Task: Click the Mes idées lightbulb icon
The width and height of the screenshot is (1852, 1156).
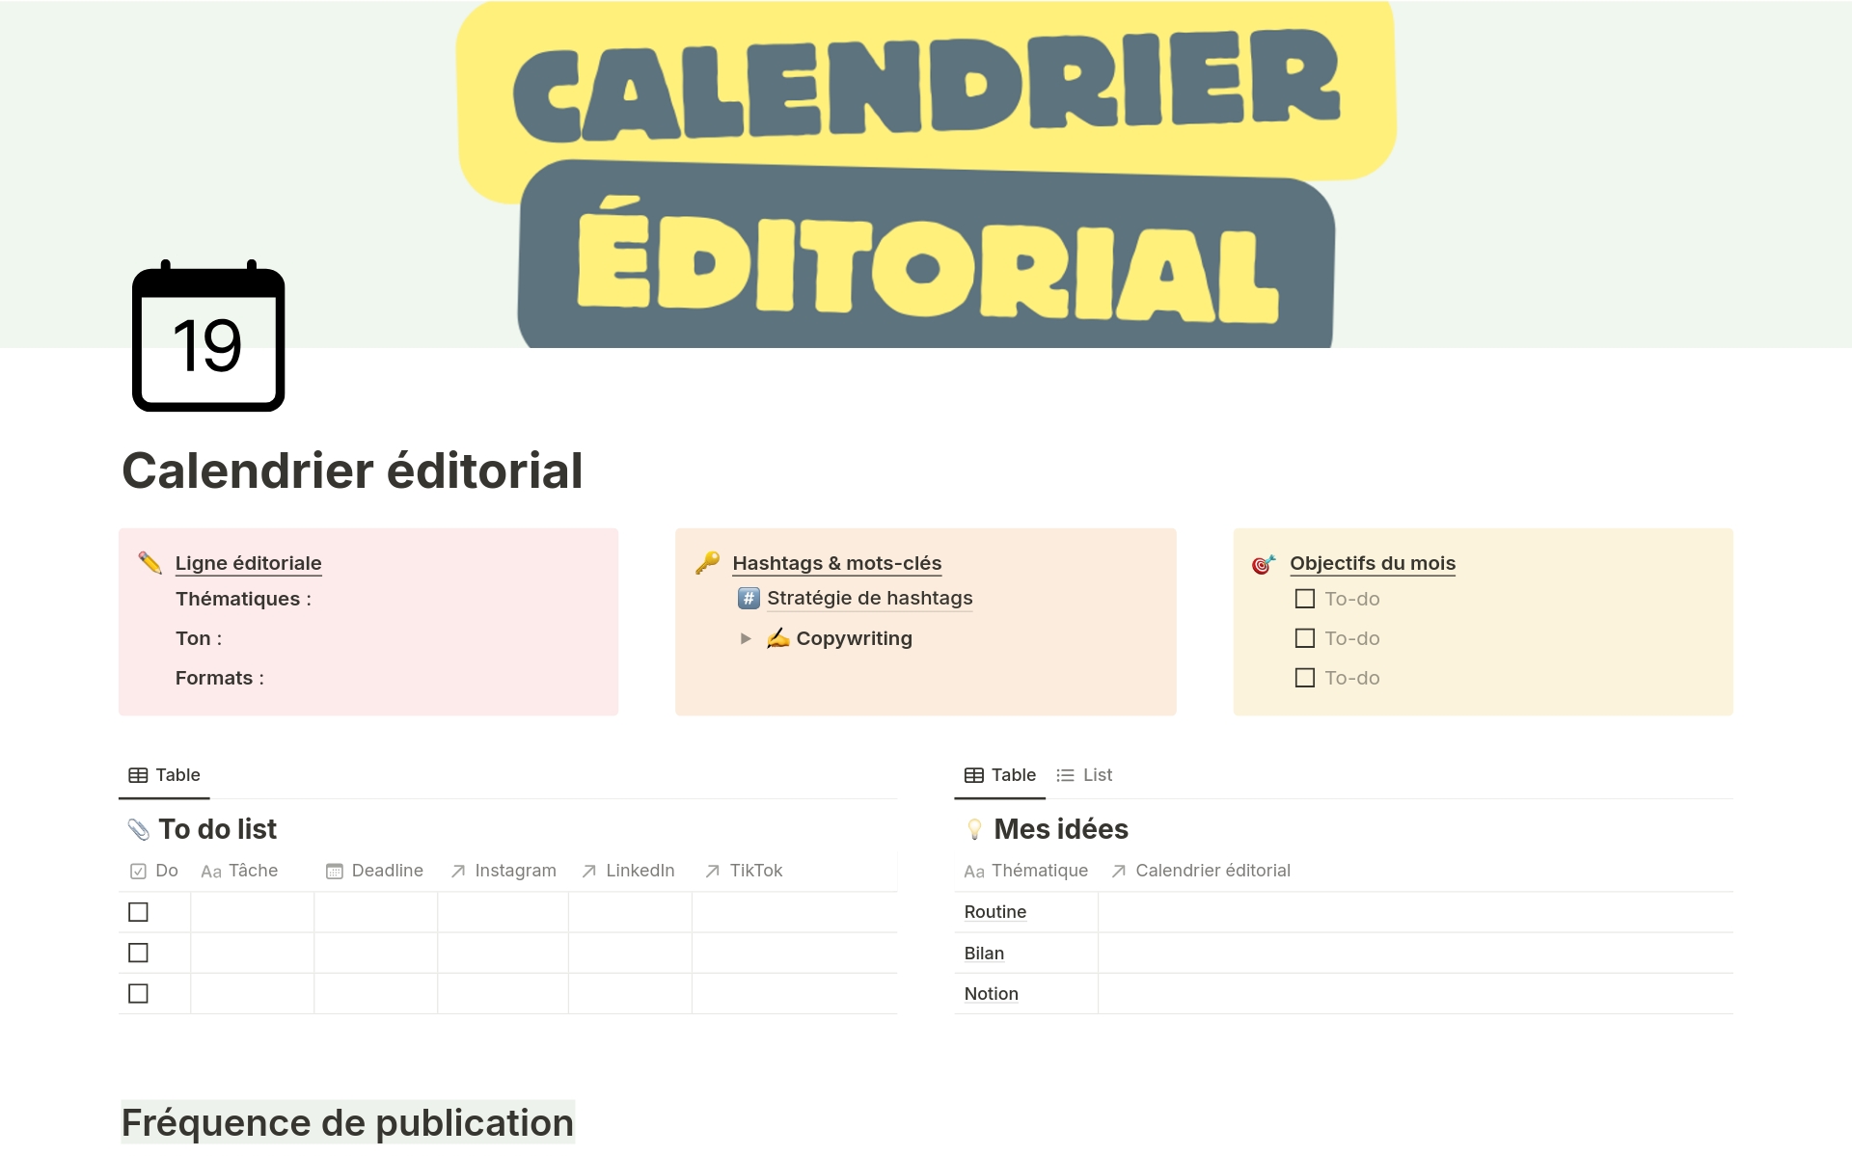Action: [x=970, y=828]
